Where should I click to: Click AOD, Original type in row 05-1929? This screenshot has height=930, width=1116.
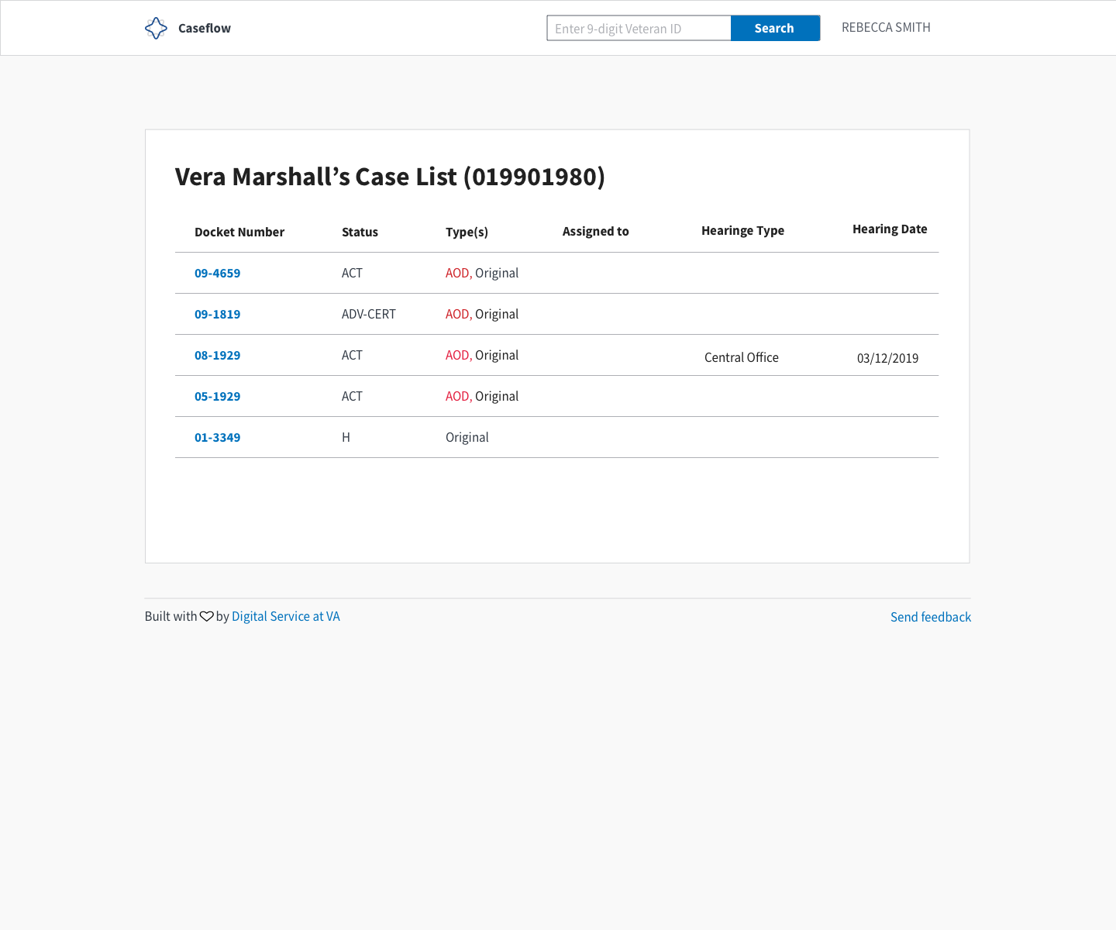pyautogui.click(x=482, y=396)
